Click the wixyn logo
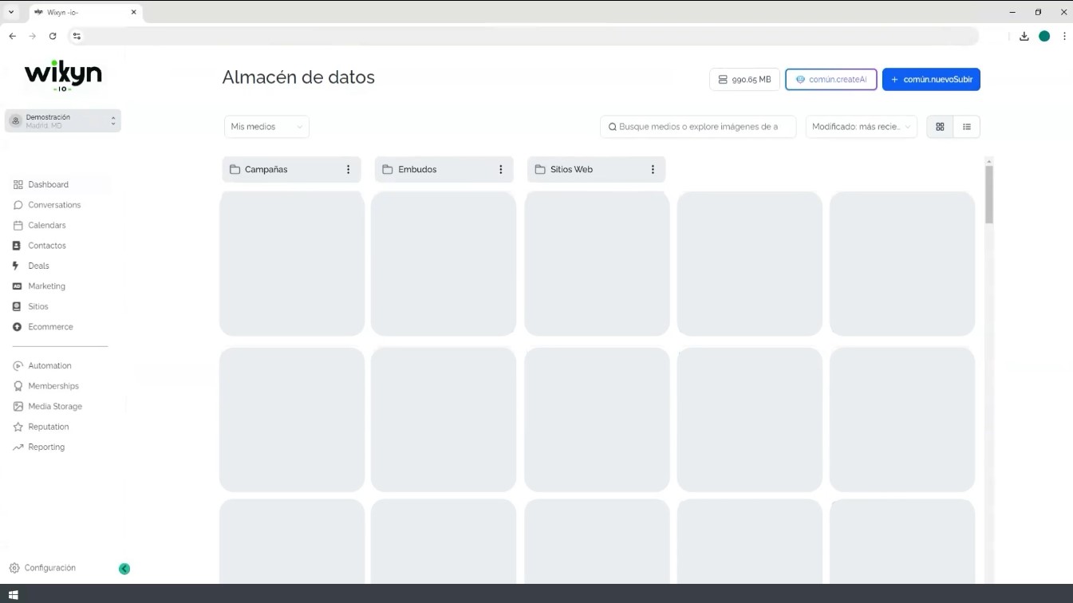The width and height of the screenshot is (1073, 603). [63, 76]
